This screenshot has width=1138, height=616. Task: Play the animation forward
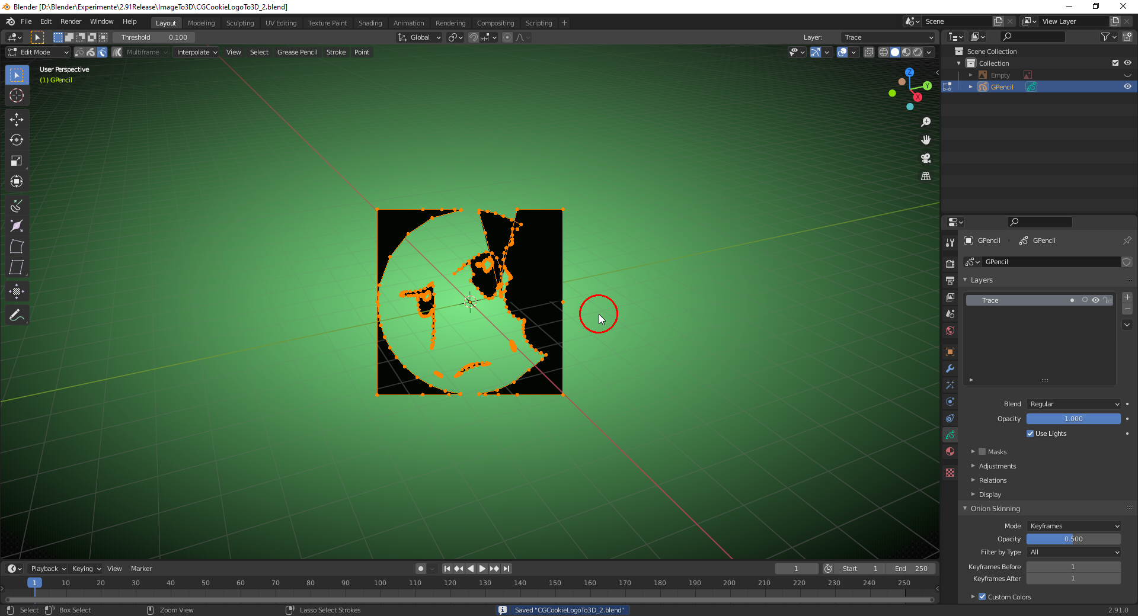click(482, 569)
